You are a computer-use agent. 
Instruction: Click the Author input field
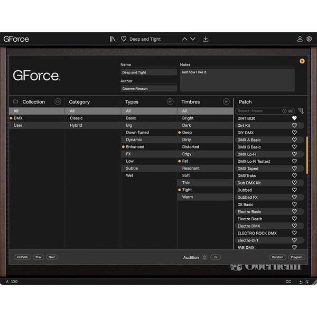click(149, 88)
